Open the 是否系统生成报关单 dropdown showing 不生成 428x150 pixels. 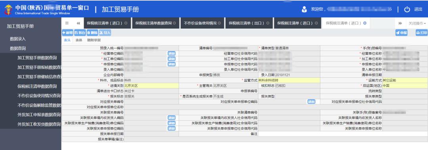click(235, 96)
